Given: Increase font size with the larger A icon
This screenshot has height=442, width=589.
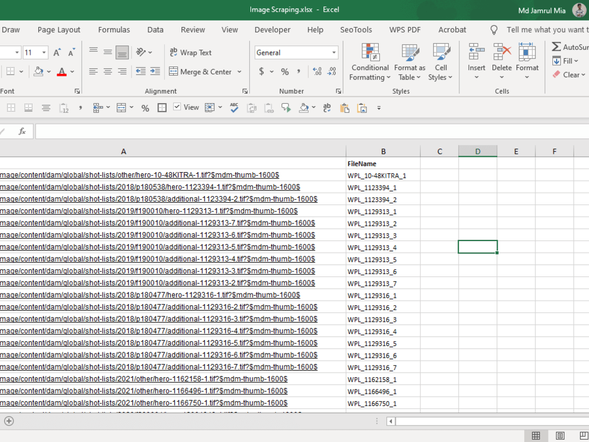Looking at the screenshot, I should (57, 52).
